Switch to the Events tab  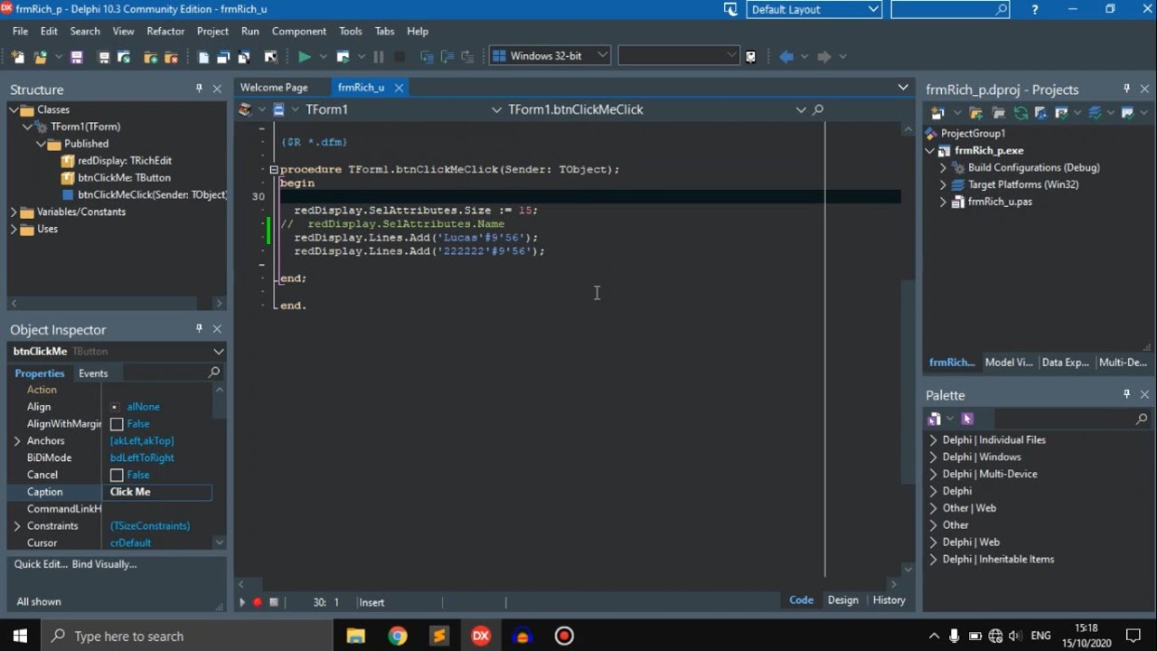93,373
